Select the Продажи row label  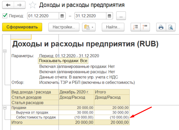[x=19, y=108]
